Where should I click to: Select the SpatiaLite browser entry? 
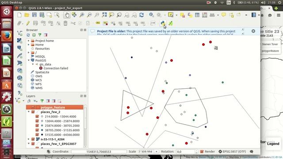click(x=42, y=72)
